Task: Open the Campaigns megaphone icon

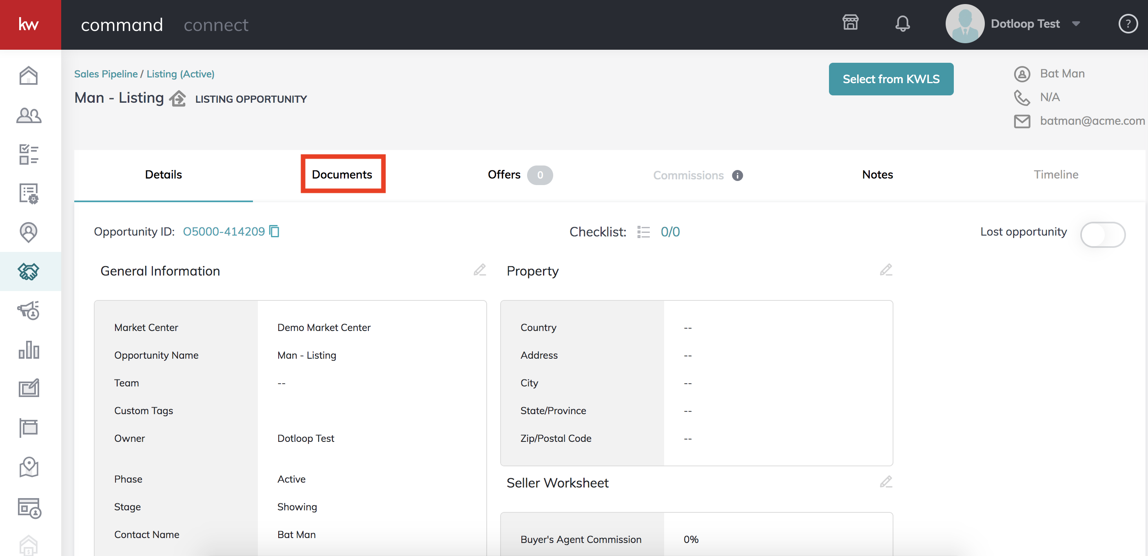Action: click(x=29, y=311)
